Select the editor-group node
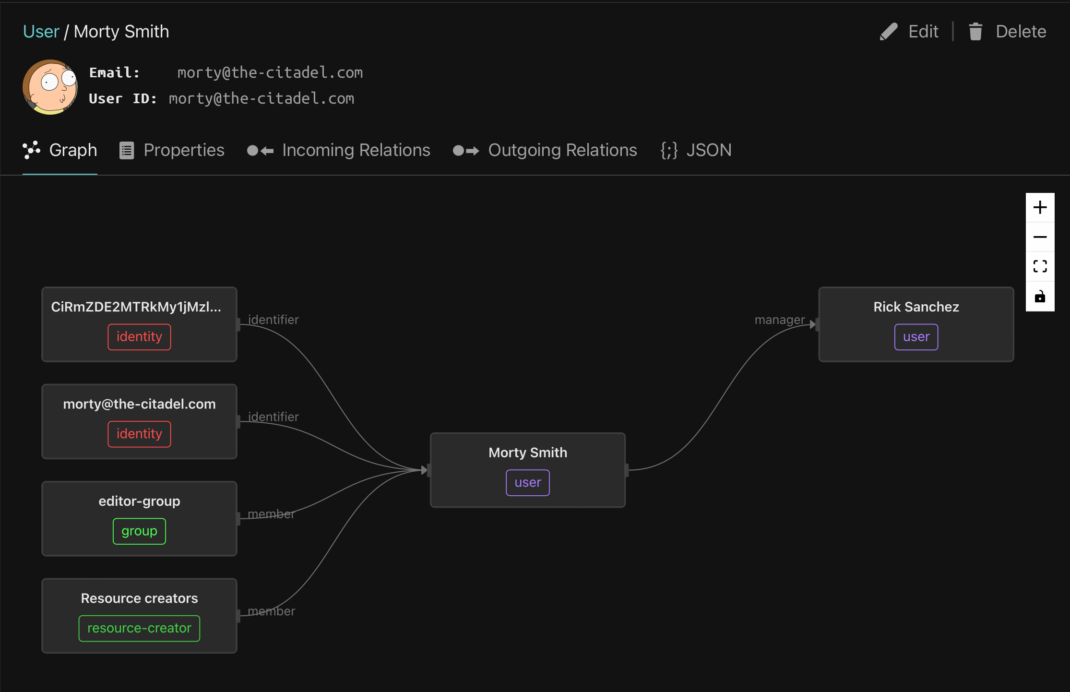Image resolution: width=1070 pixels, height=692 pixels. 139,519
